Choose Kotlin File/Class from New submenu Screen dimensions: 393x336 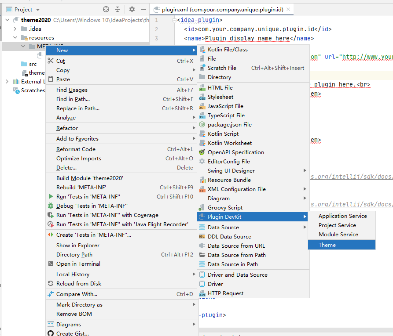pos(253,50)
